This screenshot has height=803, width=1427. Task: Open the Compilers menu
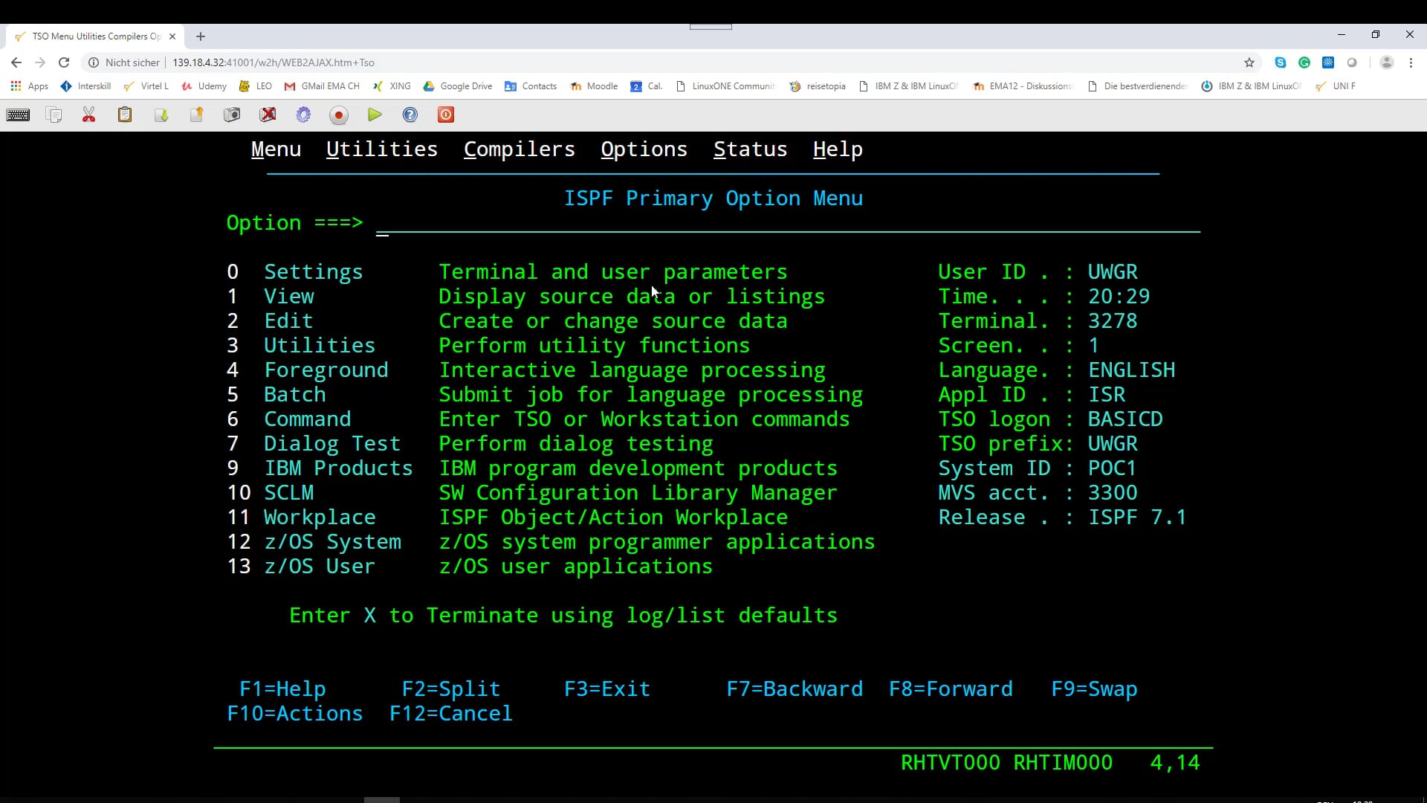(x=519, y=149)
